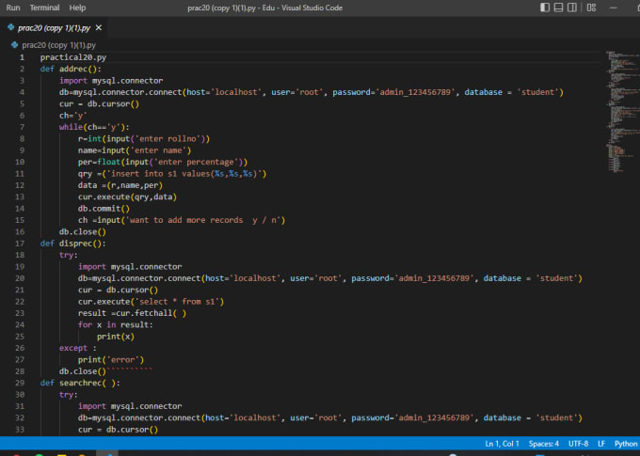The height and width of the screenshot is (456, 640).
Task: Open the Terminal menu
Action: [x=44, y=8]
